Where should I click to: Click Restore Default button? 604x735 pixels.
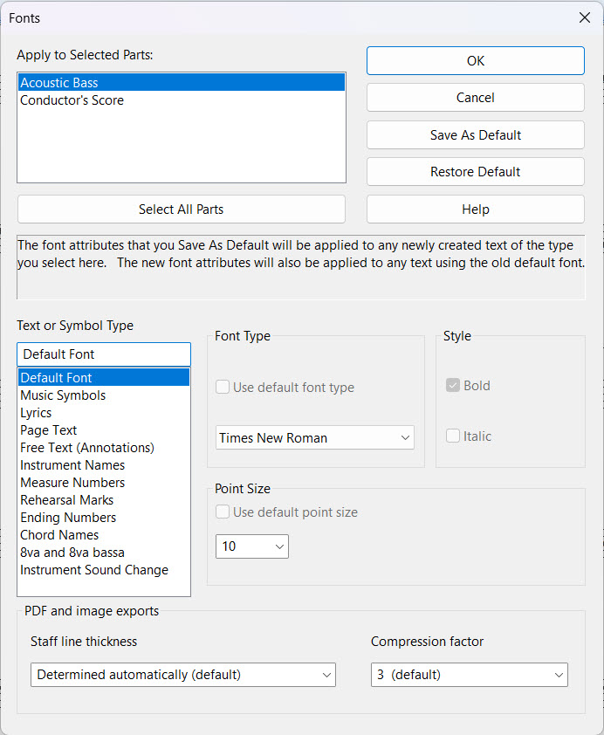point(475,172)
